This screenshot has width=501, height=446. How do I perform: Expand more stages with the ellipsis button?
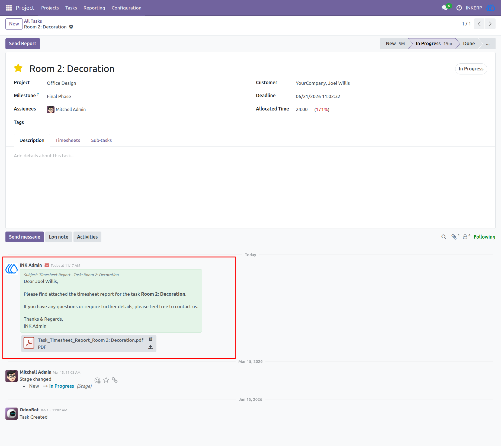coord(488,44)
